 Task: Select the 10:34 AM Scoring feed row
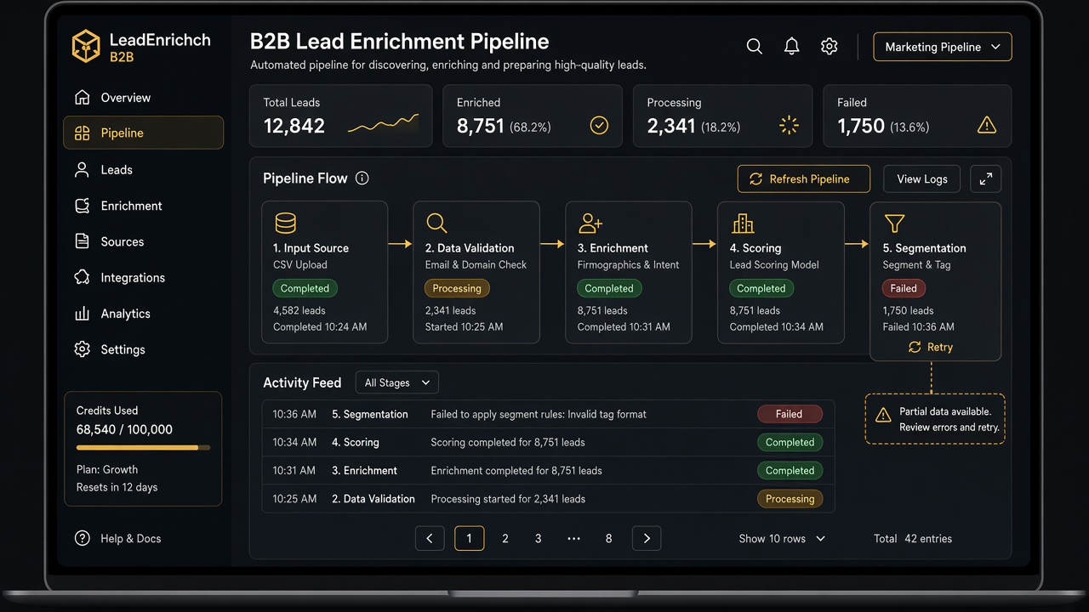click(548, 442)
